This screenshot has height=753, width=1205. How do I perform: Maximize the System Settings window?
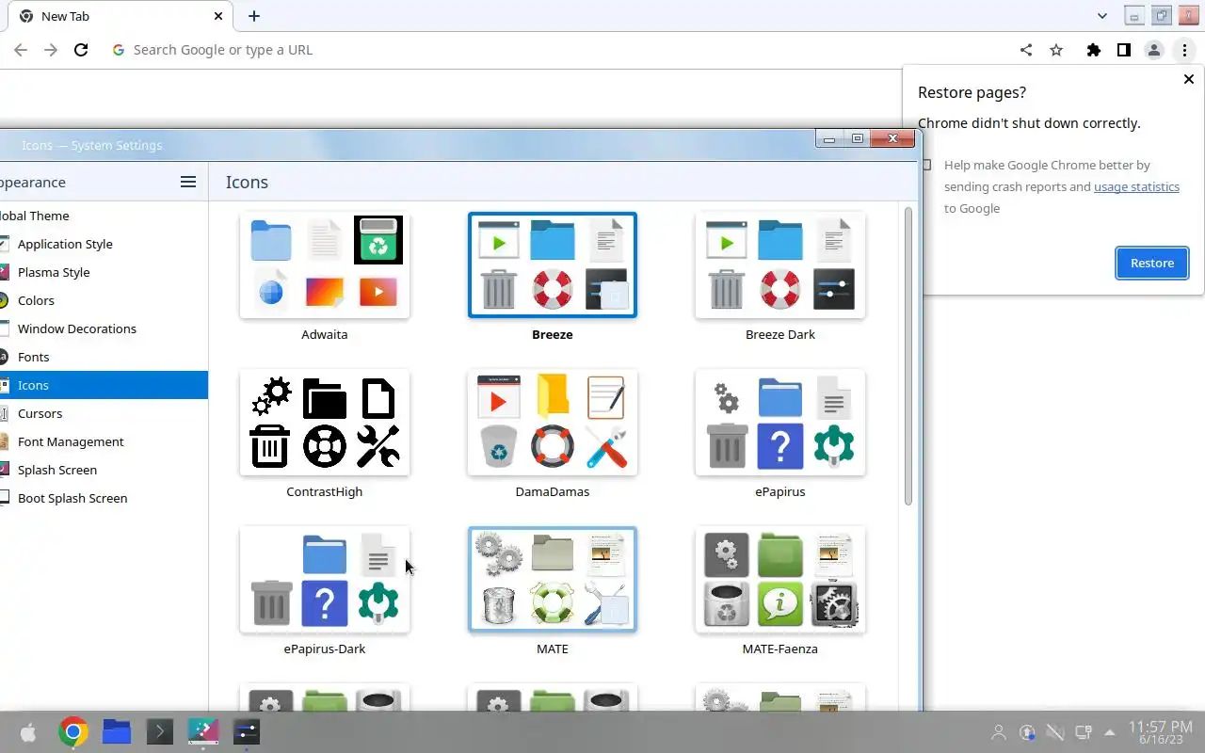click(858, 139)
